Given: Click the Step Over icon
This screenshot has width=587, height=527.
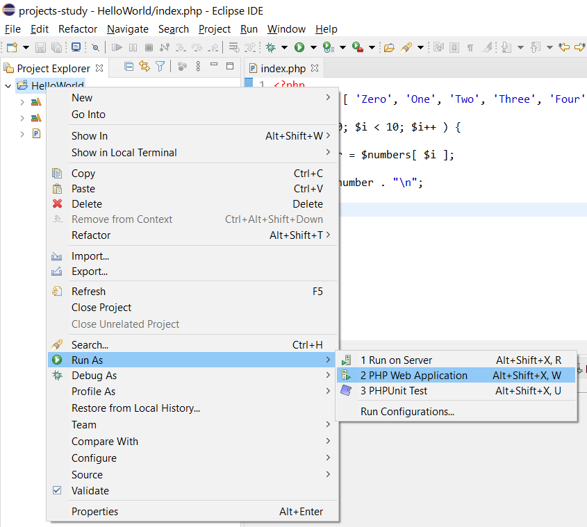Looking at the screenshot, I should [x=197, y=47].
